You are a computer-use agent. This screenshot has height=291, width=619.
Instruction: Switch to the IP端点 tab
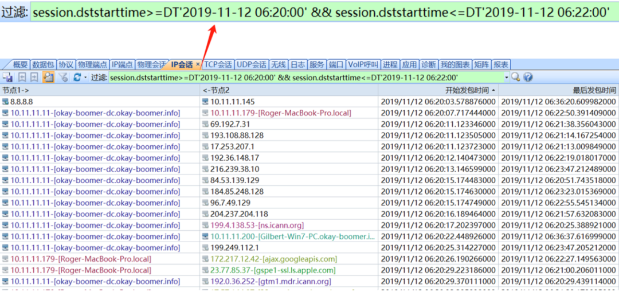click(x=122, y=64)
